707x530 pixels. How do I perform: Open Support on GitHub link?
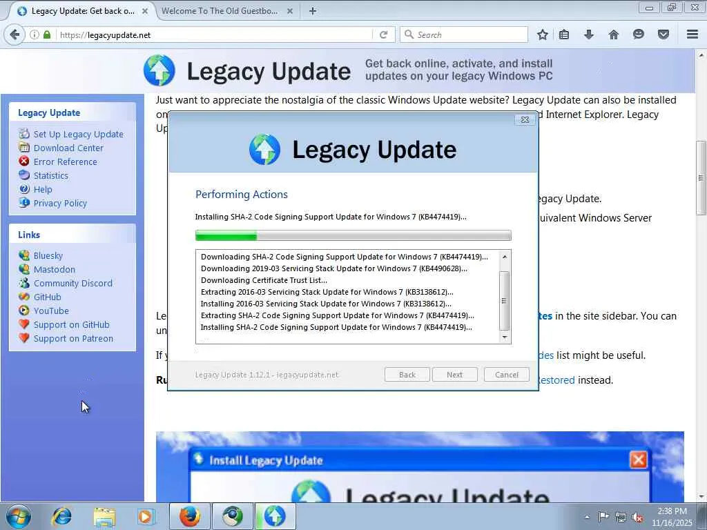pos(72,325)
